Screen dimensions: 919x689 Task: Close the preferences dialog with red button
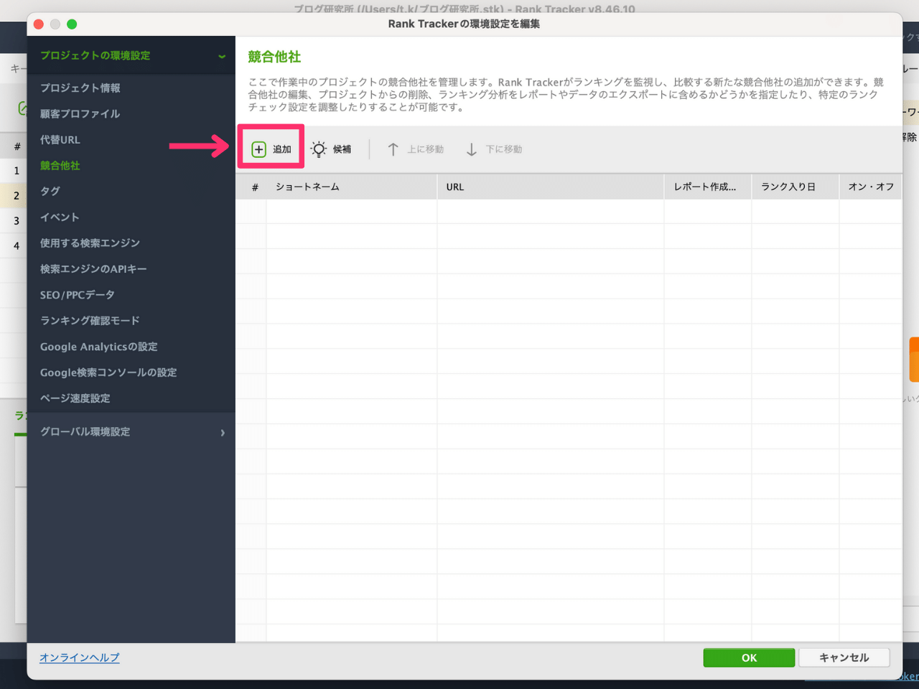39,24
